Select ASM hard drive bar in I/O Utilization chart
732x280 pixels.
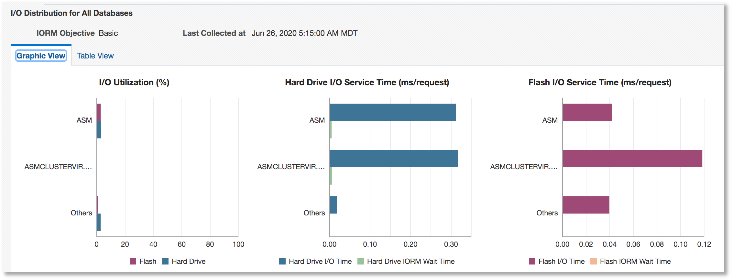(x=99, y=130)
